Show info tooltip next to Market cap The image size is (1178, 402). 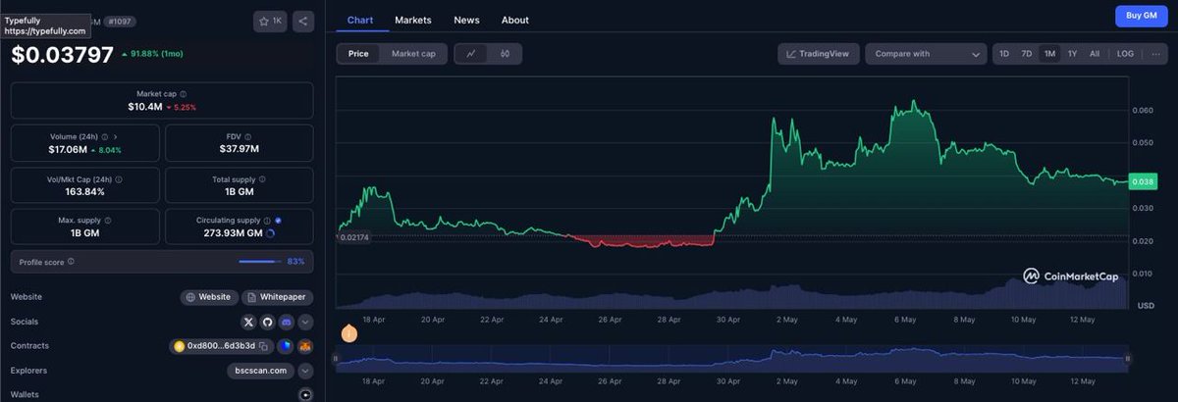(184, 94)
